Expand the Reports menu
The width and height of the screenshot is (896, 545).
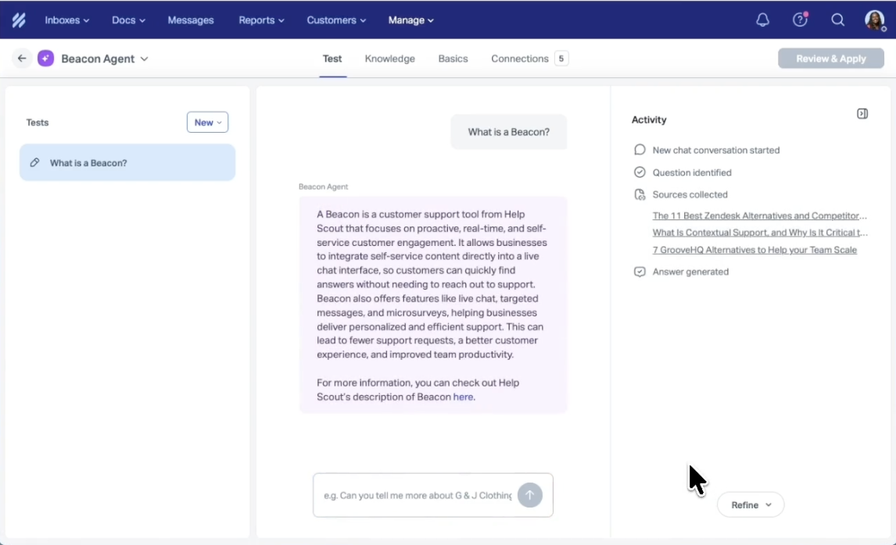point(261,20)
